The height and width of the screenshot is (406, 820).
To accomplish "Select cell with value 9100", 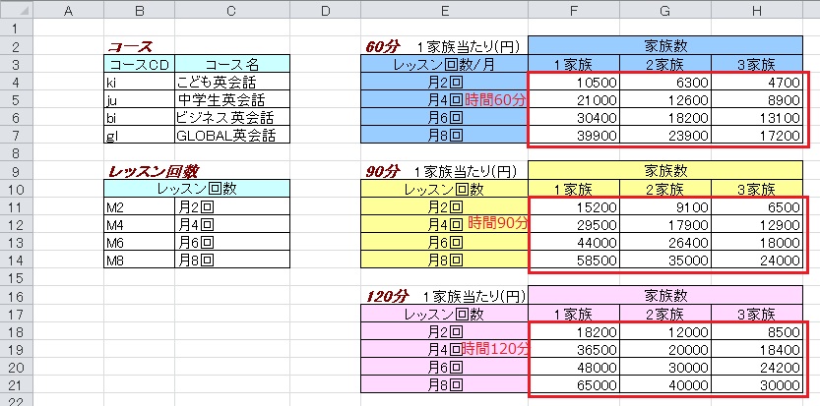I will [x=665, y=206].
